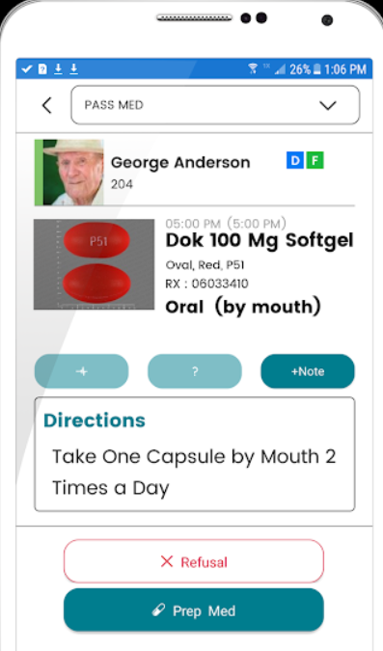Open the red softgel pill image
The image size is (383, 651).
tap(94, 264)
